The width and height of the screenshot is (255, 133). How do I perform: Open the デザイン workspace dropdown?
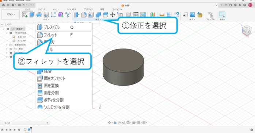point(11,15)
